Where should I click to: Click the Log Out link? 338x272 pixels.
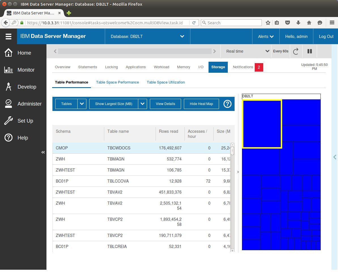click(x=326, y=37)
